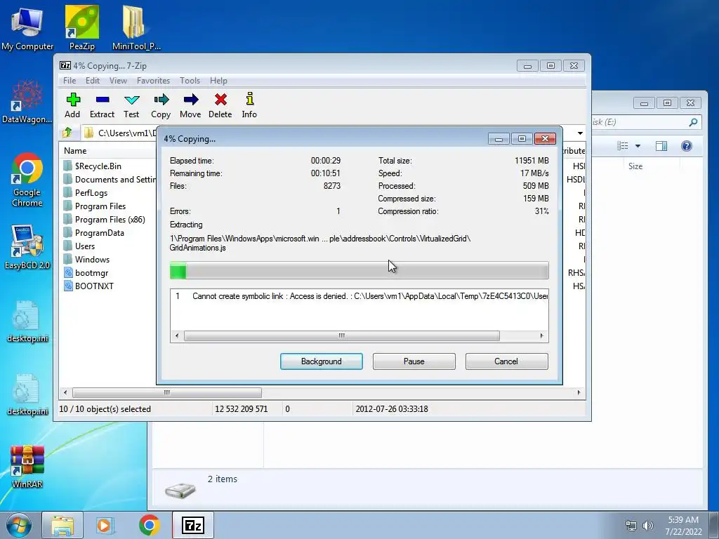Select the Google Chrome desktop shortcut
Viewport: 719px width, 539px height.
click(27, 180)
